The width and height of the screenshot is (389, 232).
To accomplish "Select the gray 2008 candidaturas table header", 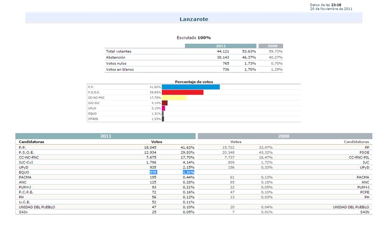I will (x=284, y=136).
